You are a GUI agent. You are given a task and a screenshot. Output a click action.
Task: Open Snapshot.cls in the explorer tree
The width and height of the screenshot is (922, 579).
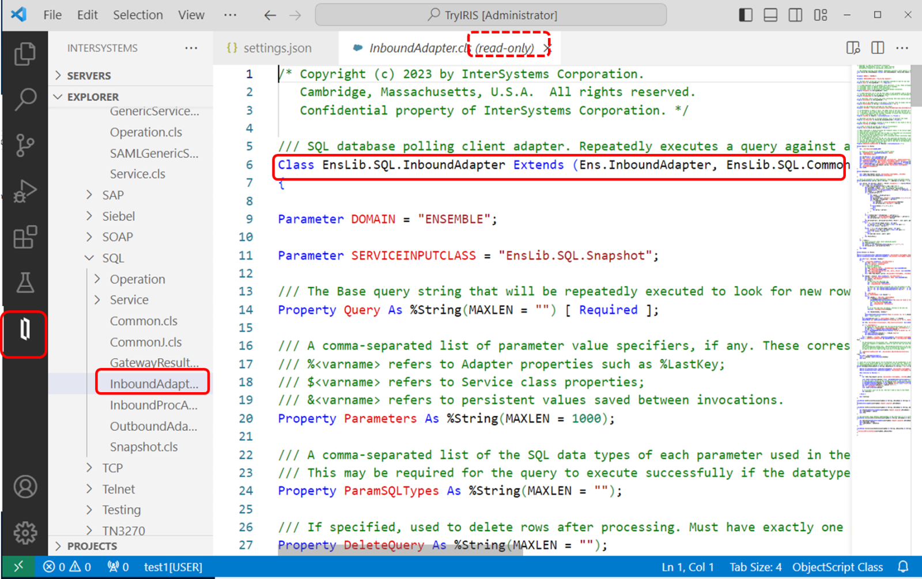point(143,447)
